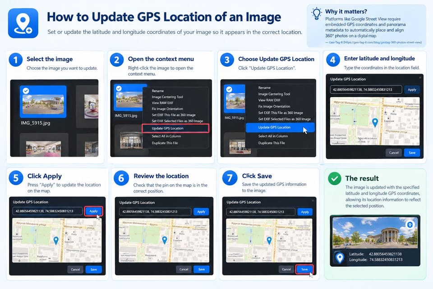Click Cancel in the step 7 dialog
The width and height of the screenshot is (433, 289).
(286, 269)
